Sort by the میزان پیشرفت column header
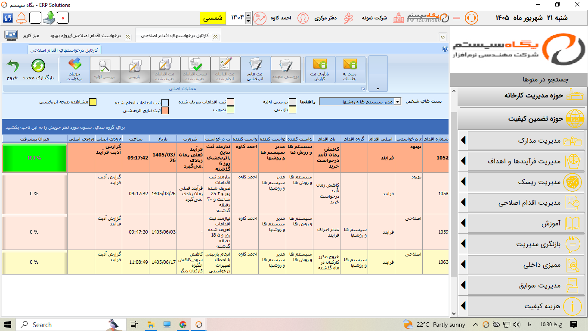588x331 pixels. pos(34,139)
